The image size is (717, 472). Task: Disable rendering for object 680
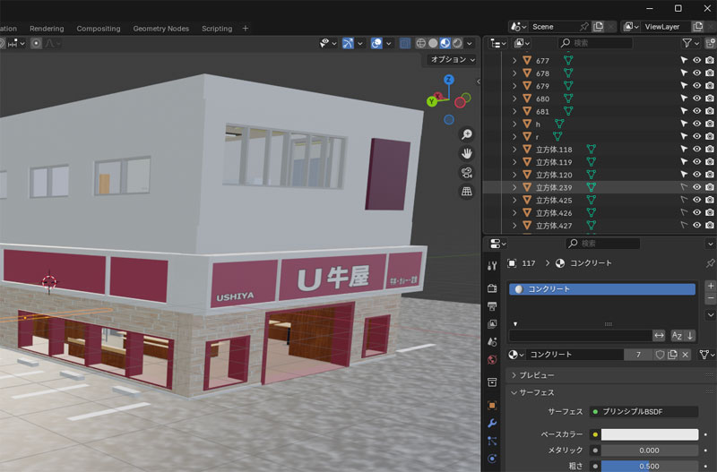point(709,99)
